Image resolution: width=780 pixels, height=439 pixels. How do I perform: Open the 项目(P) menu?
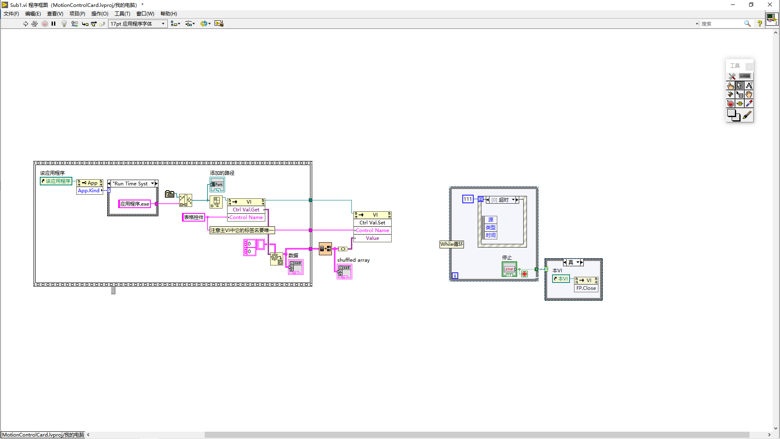77,13
